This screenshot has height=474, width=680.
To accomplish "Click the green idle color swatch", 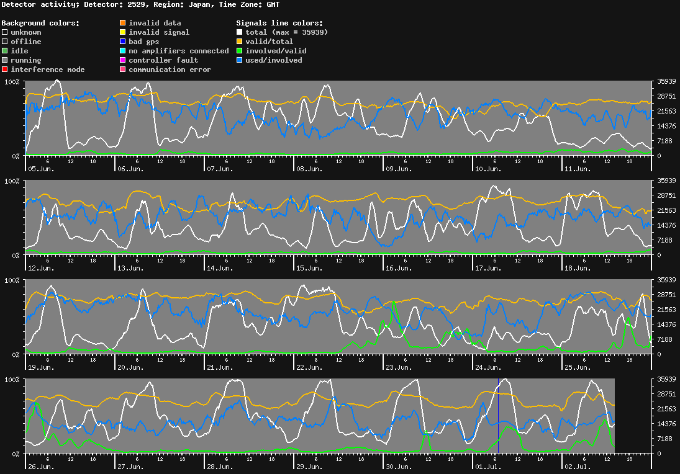I will click(x=5, y=51).
